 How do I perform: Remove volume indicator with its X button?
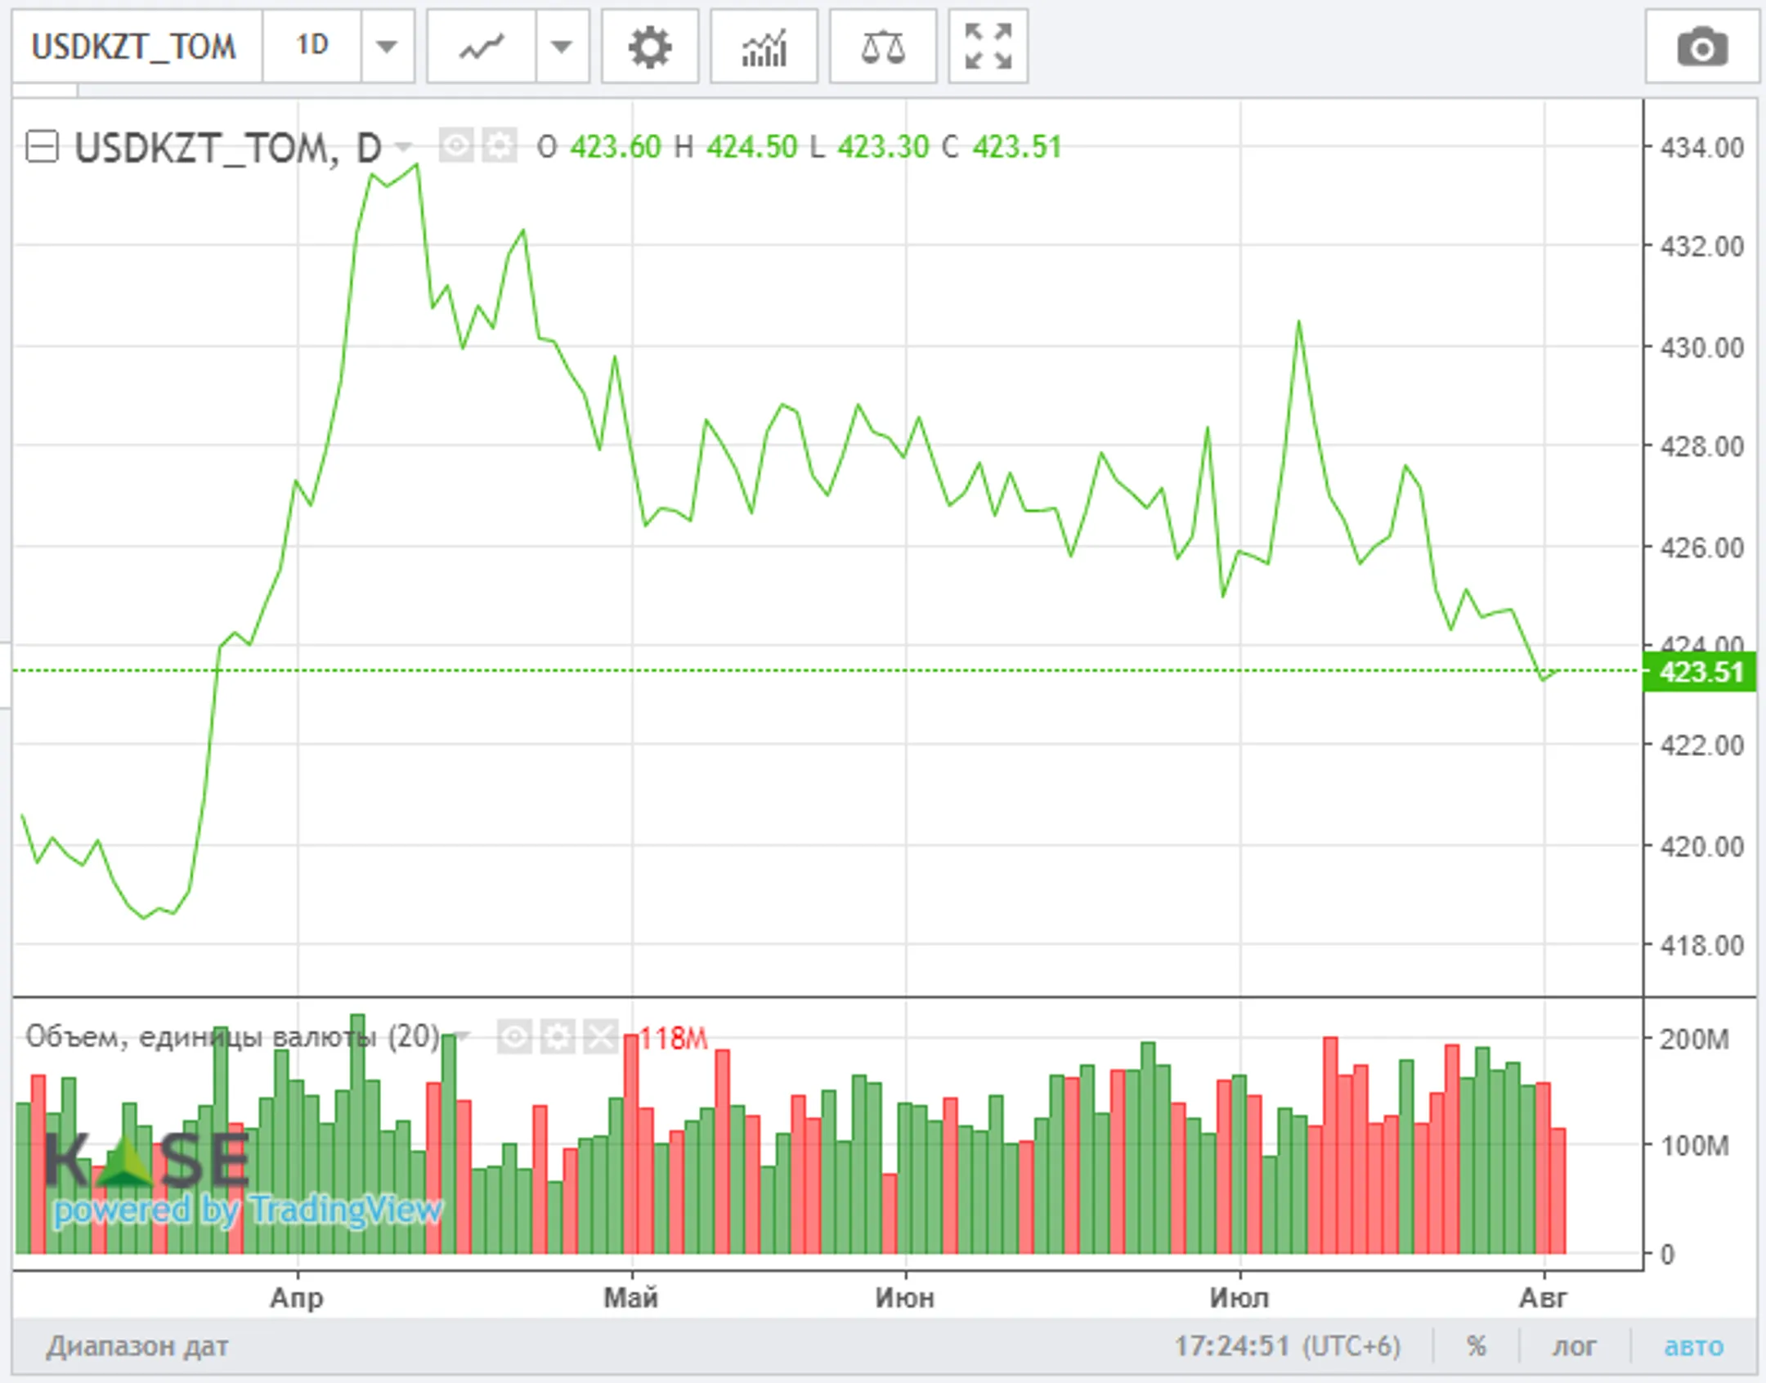point(601,1033)
